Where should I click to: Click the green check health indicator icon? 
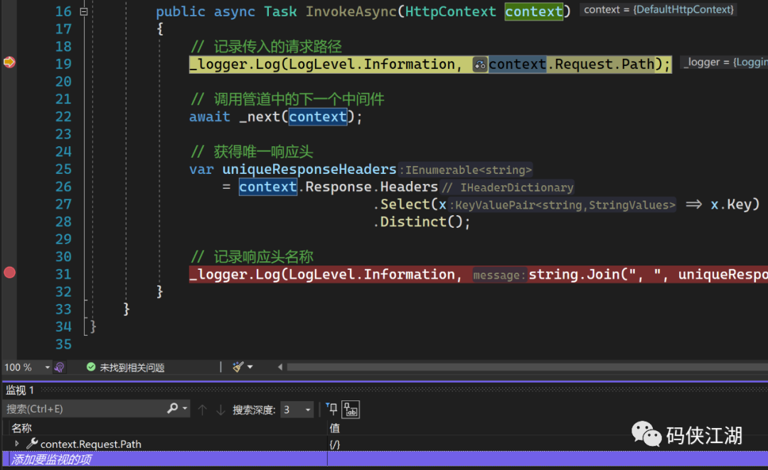coord(90,367)
